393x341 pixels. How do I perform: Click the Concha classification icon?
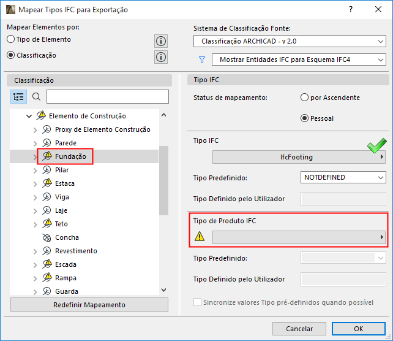pos(47,237)
